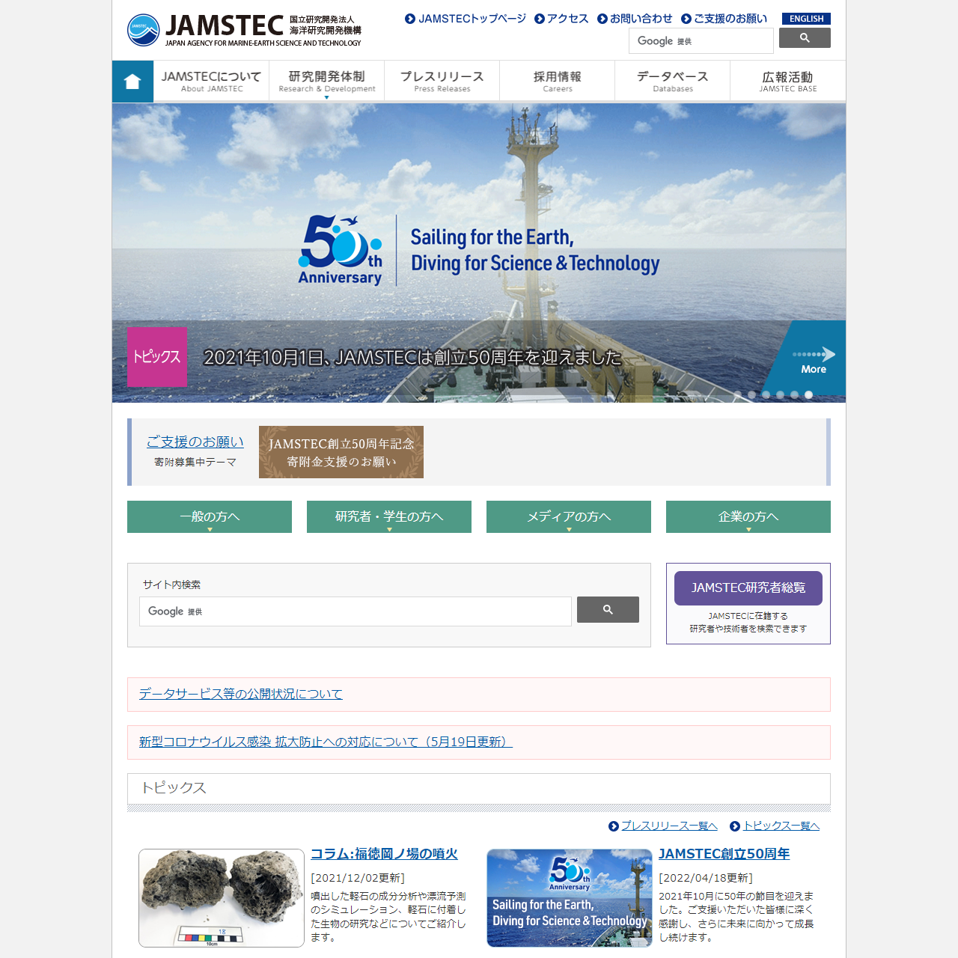The height and width of the screenshot is (958, 958).
Task: Click the サイト内検索 Google search field
Action: pyautogui.click(x=356, y=611)
